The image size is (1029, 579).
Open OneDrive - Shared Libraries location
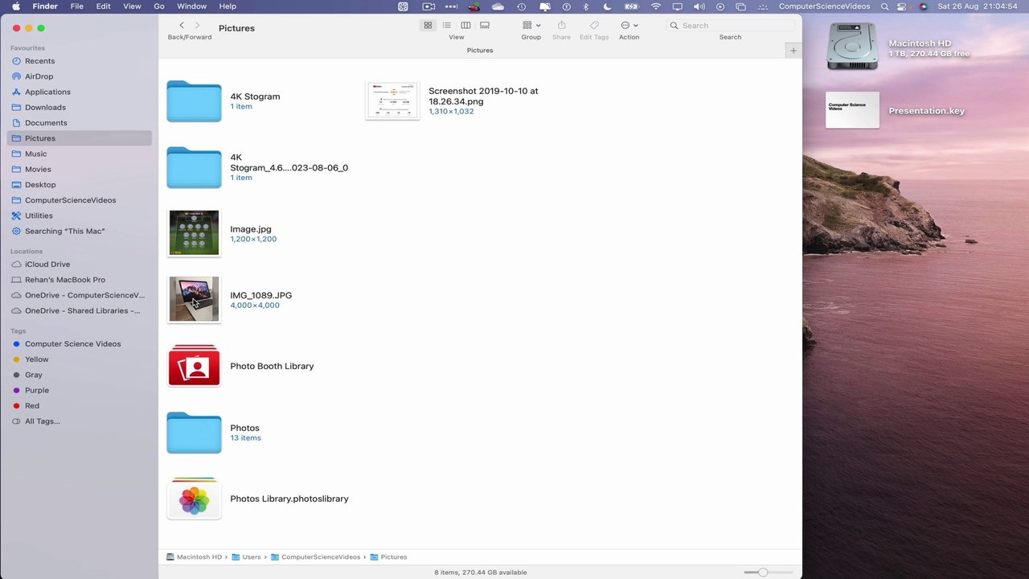(79, 310)
